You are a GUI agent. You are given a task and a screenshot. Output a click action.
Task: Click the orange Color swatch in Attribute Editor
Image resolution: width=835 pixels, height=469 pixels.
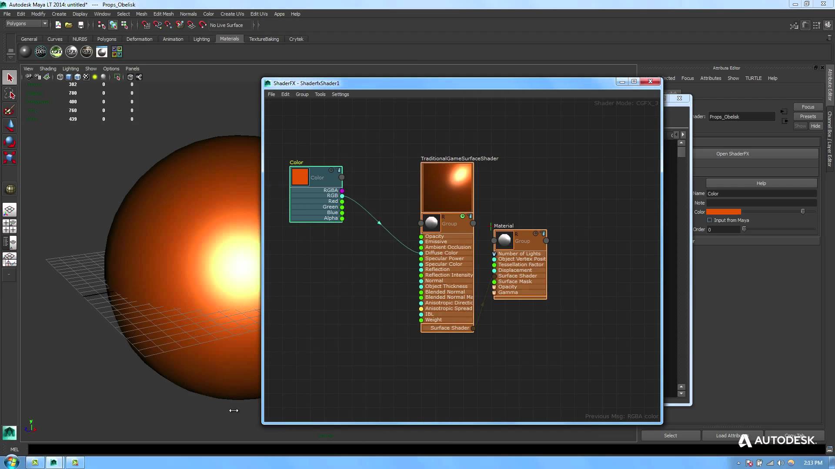point(723,212)
